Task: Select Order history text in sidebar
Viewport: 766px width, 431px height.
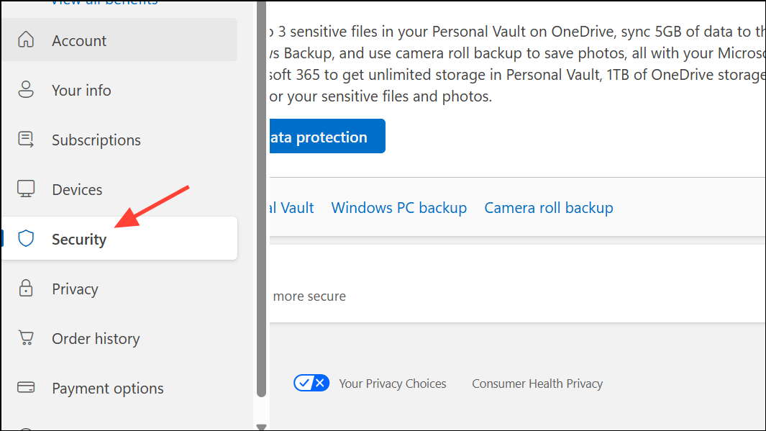Action: click(96, 339)
